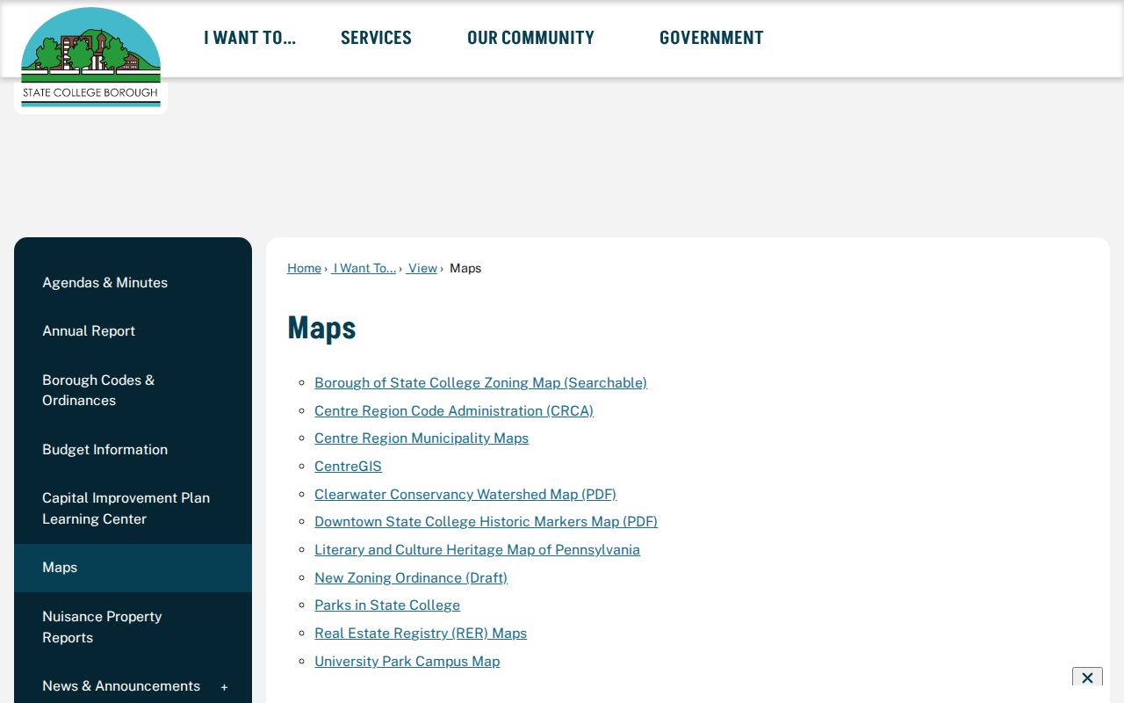The image size is (1124, 703).
Task: Select Agendas & Minutes in sidebar
Action: tap(133, 283)
